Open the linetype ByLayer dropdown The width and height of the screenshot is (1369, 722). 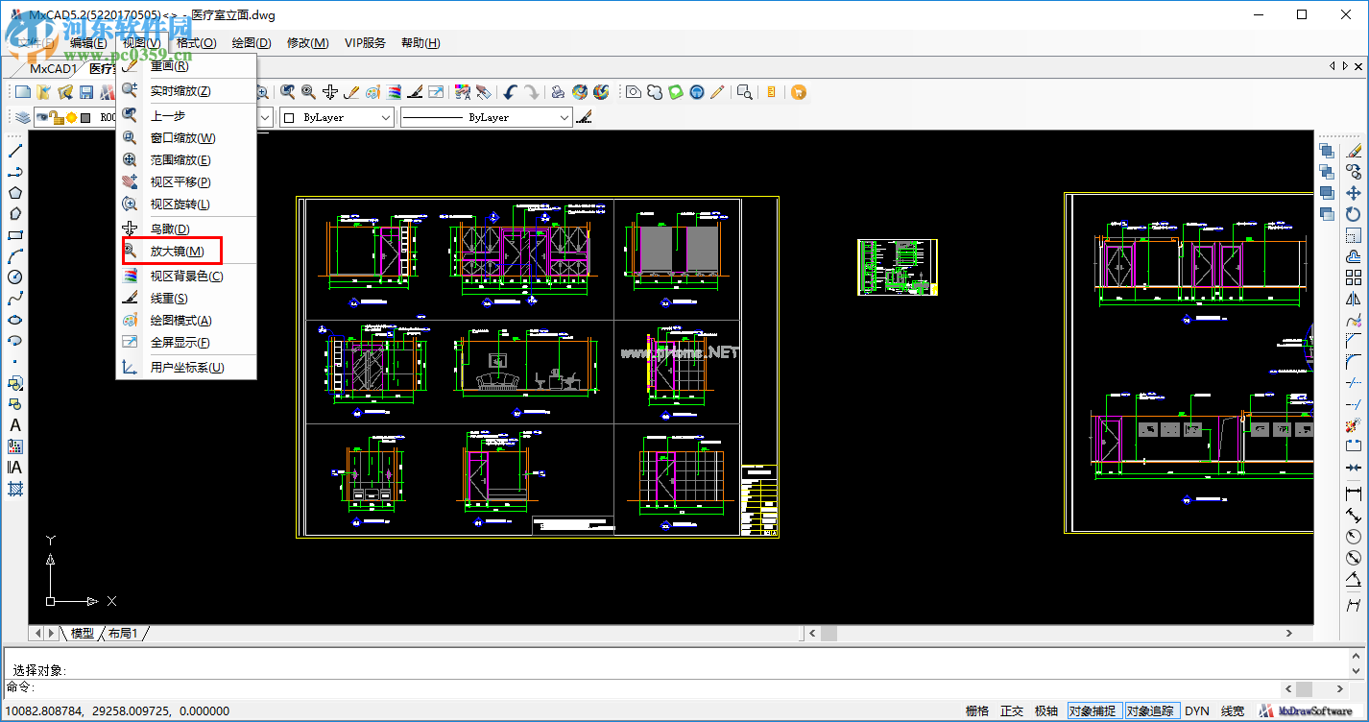[486, 117]
